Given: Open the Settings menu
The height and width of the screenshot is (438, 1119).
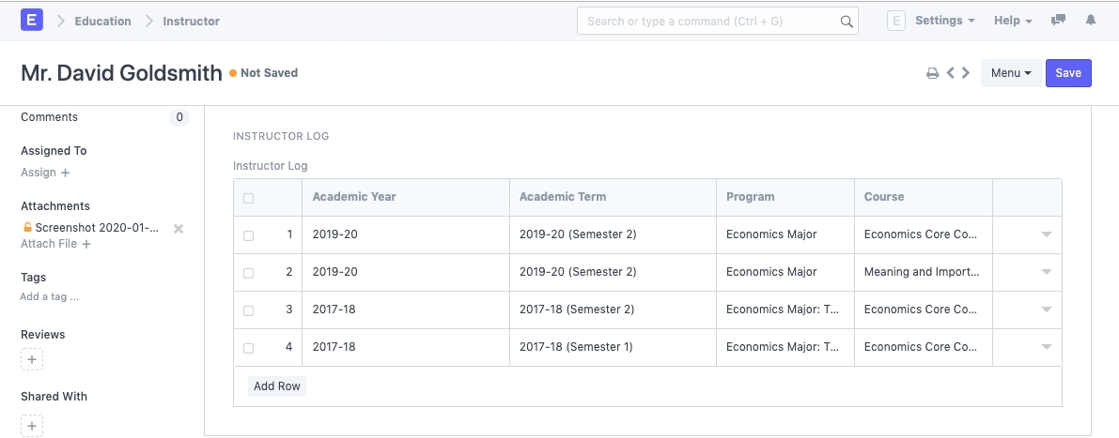Looking at the screenshot, I should (943, 21).
